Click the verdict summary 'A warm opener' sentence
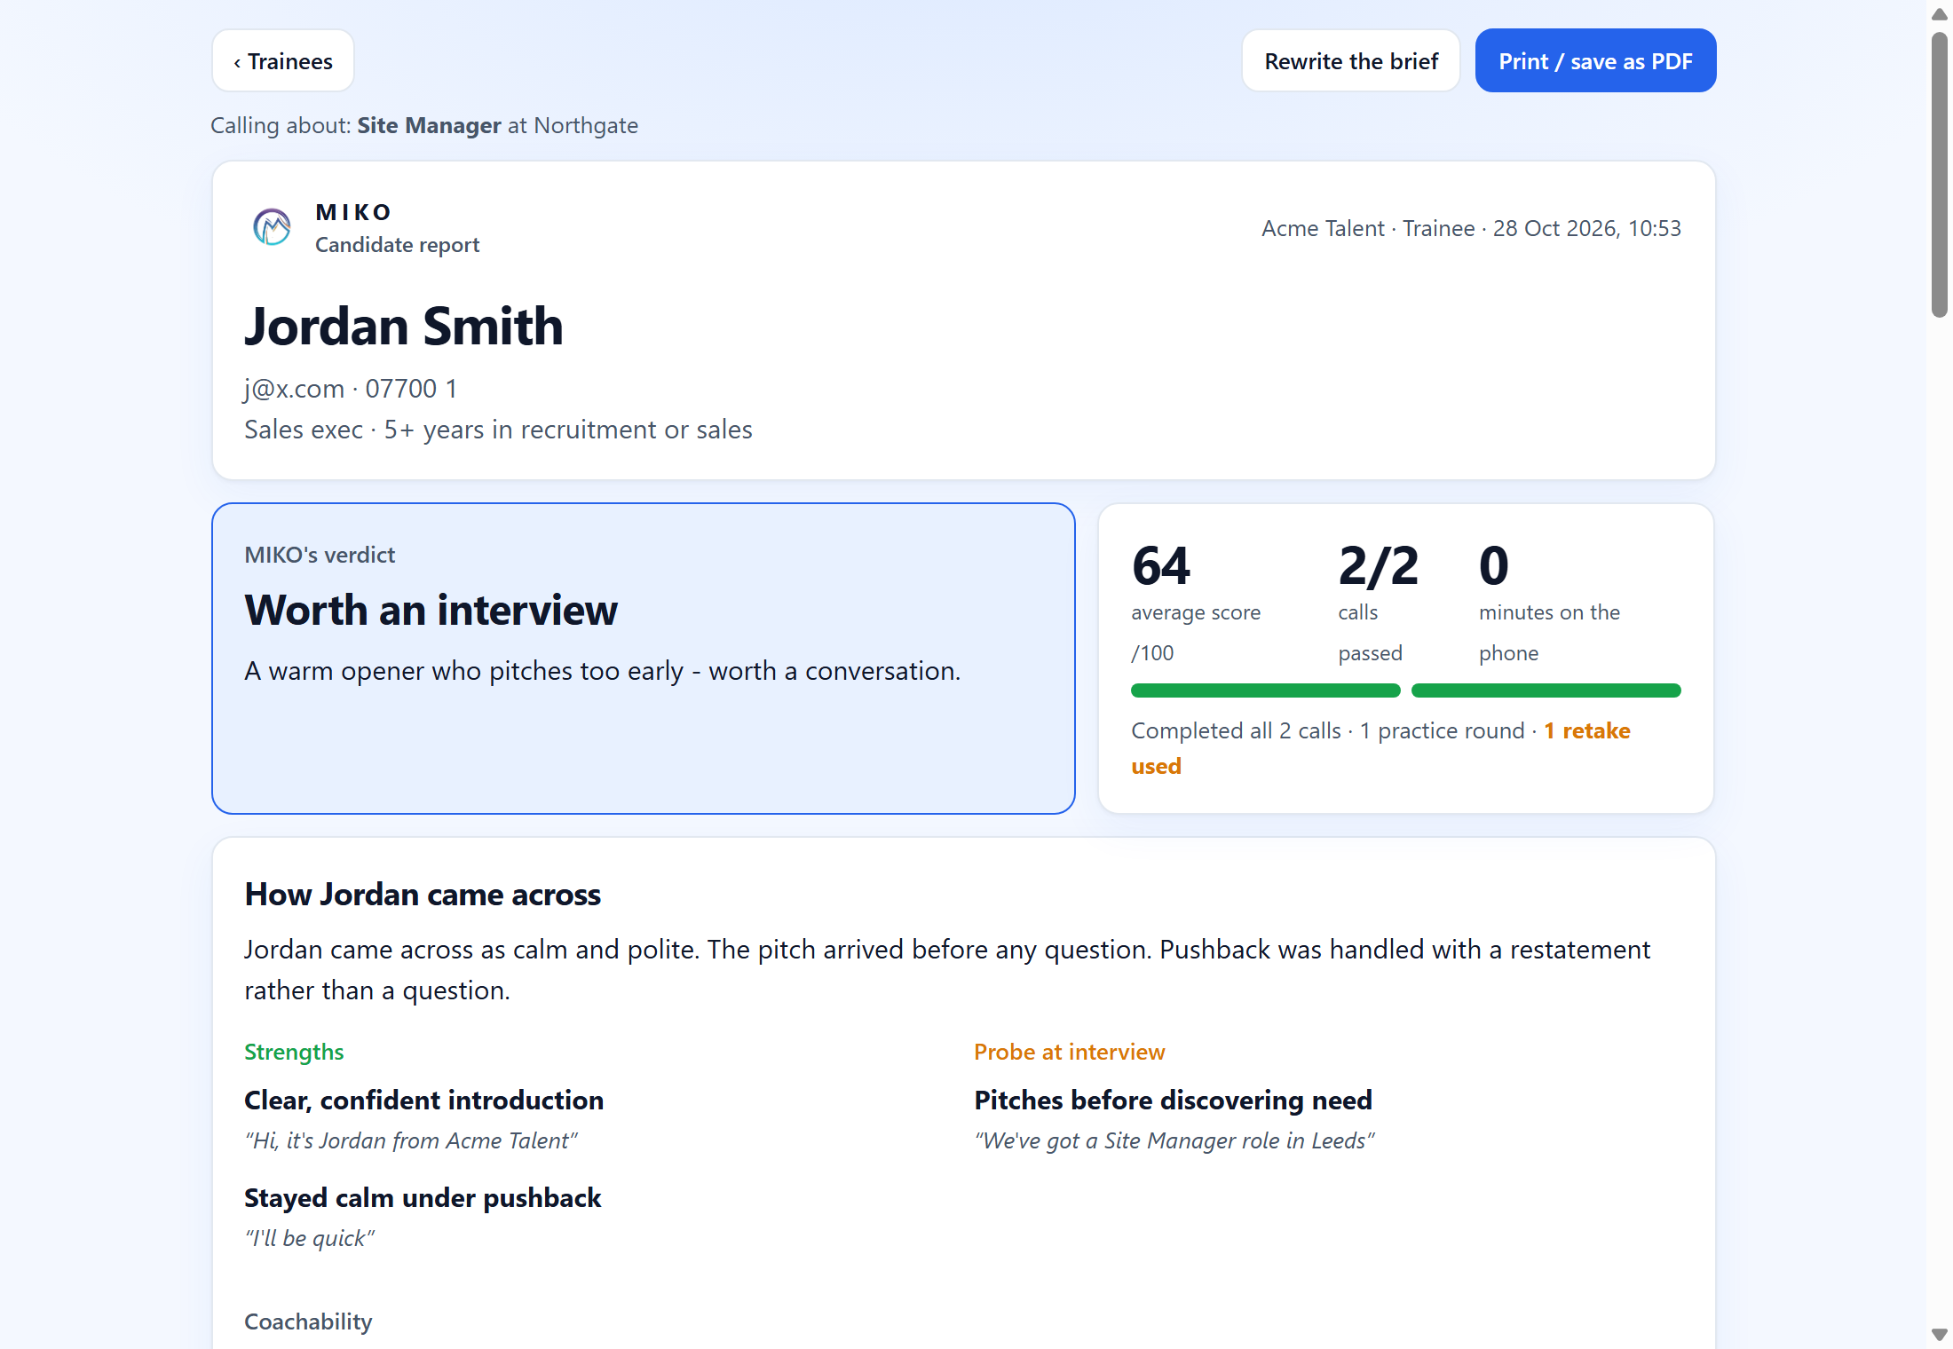The width and height of the screenshot is (1953, 1349). pyautogui.click(x=602, y=671)
